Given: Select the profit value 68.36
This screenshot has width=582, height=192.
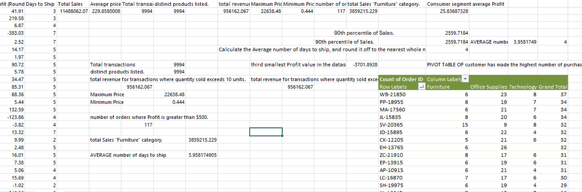Looking at the screenshot, I should pyautogui.click(x=18, y=94).
